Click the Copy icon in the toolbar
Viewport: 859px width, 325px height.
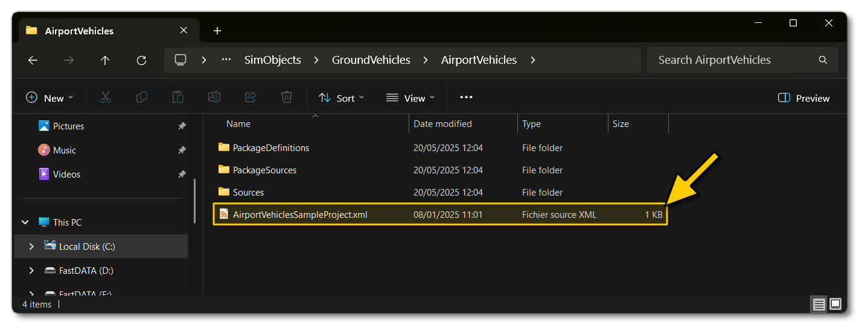tap(142, 97)
